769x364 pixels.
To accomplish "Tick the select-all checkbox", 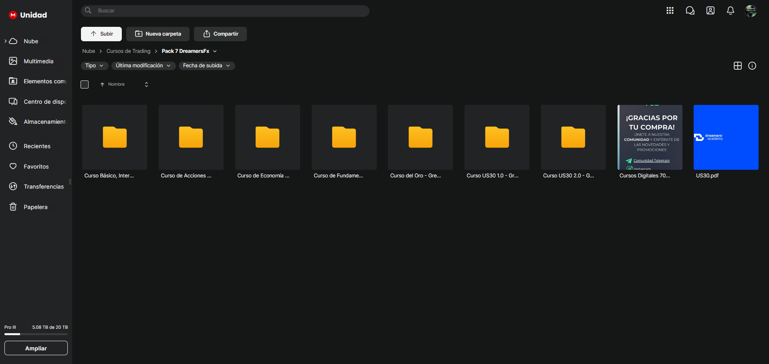I will 85,84.
